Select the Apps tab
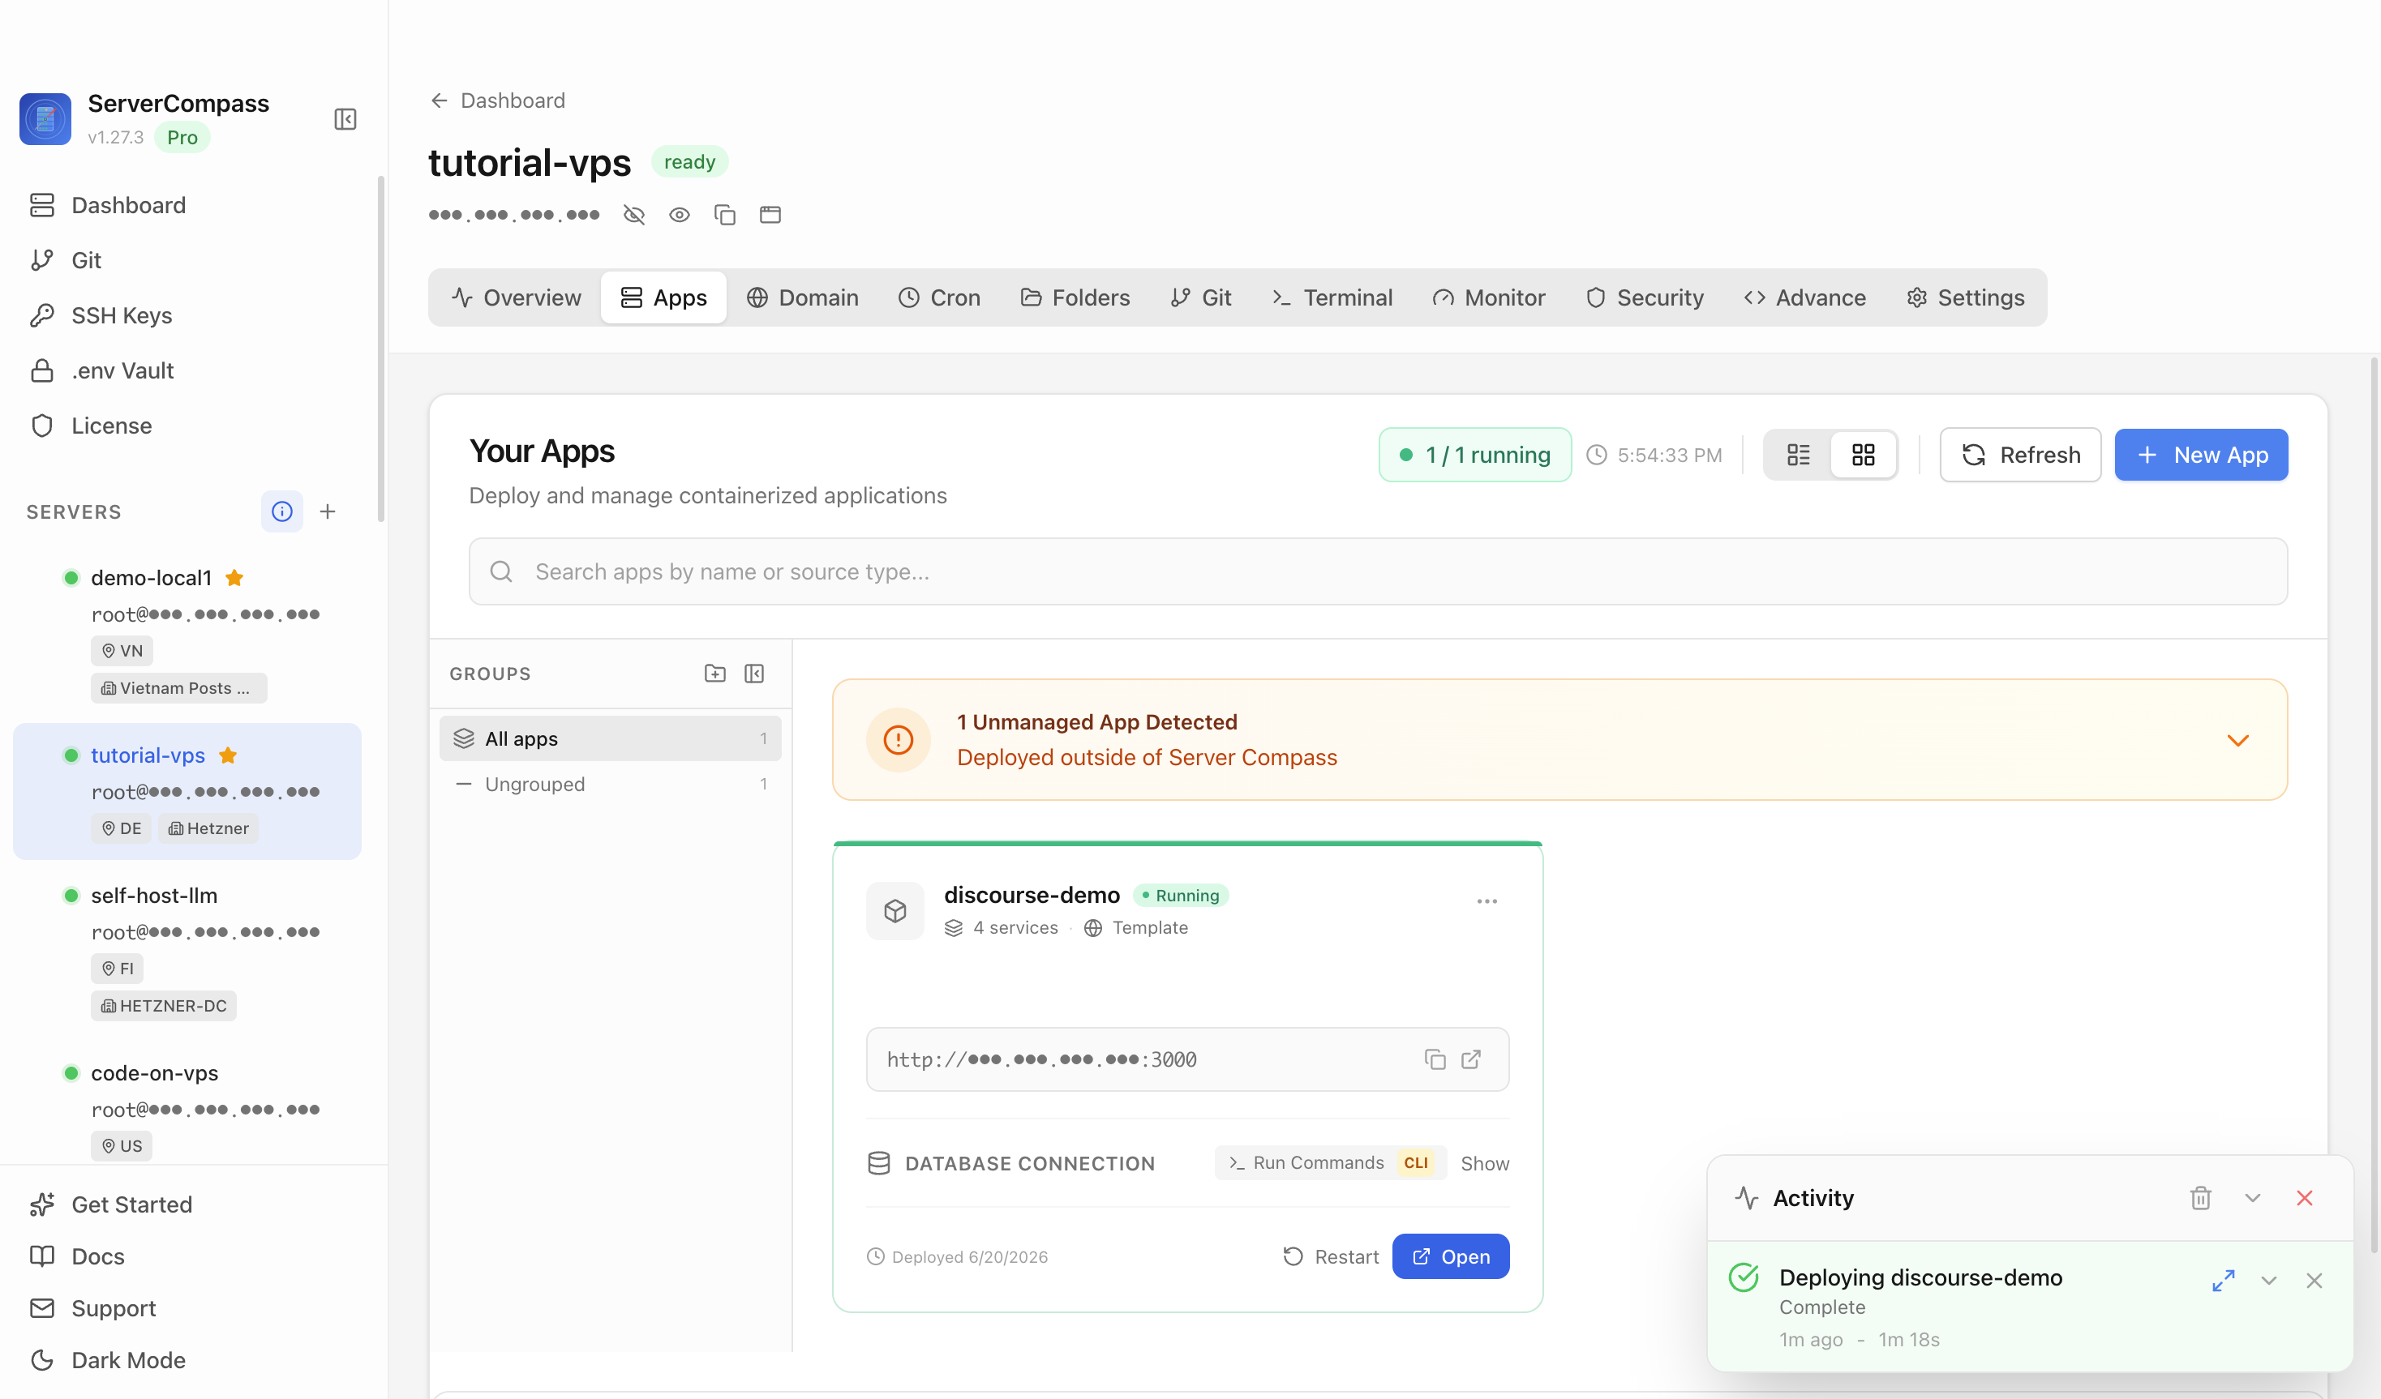Image resolution: width=2381 pixels, height=1399 pixels. 663,297
